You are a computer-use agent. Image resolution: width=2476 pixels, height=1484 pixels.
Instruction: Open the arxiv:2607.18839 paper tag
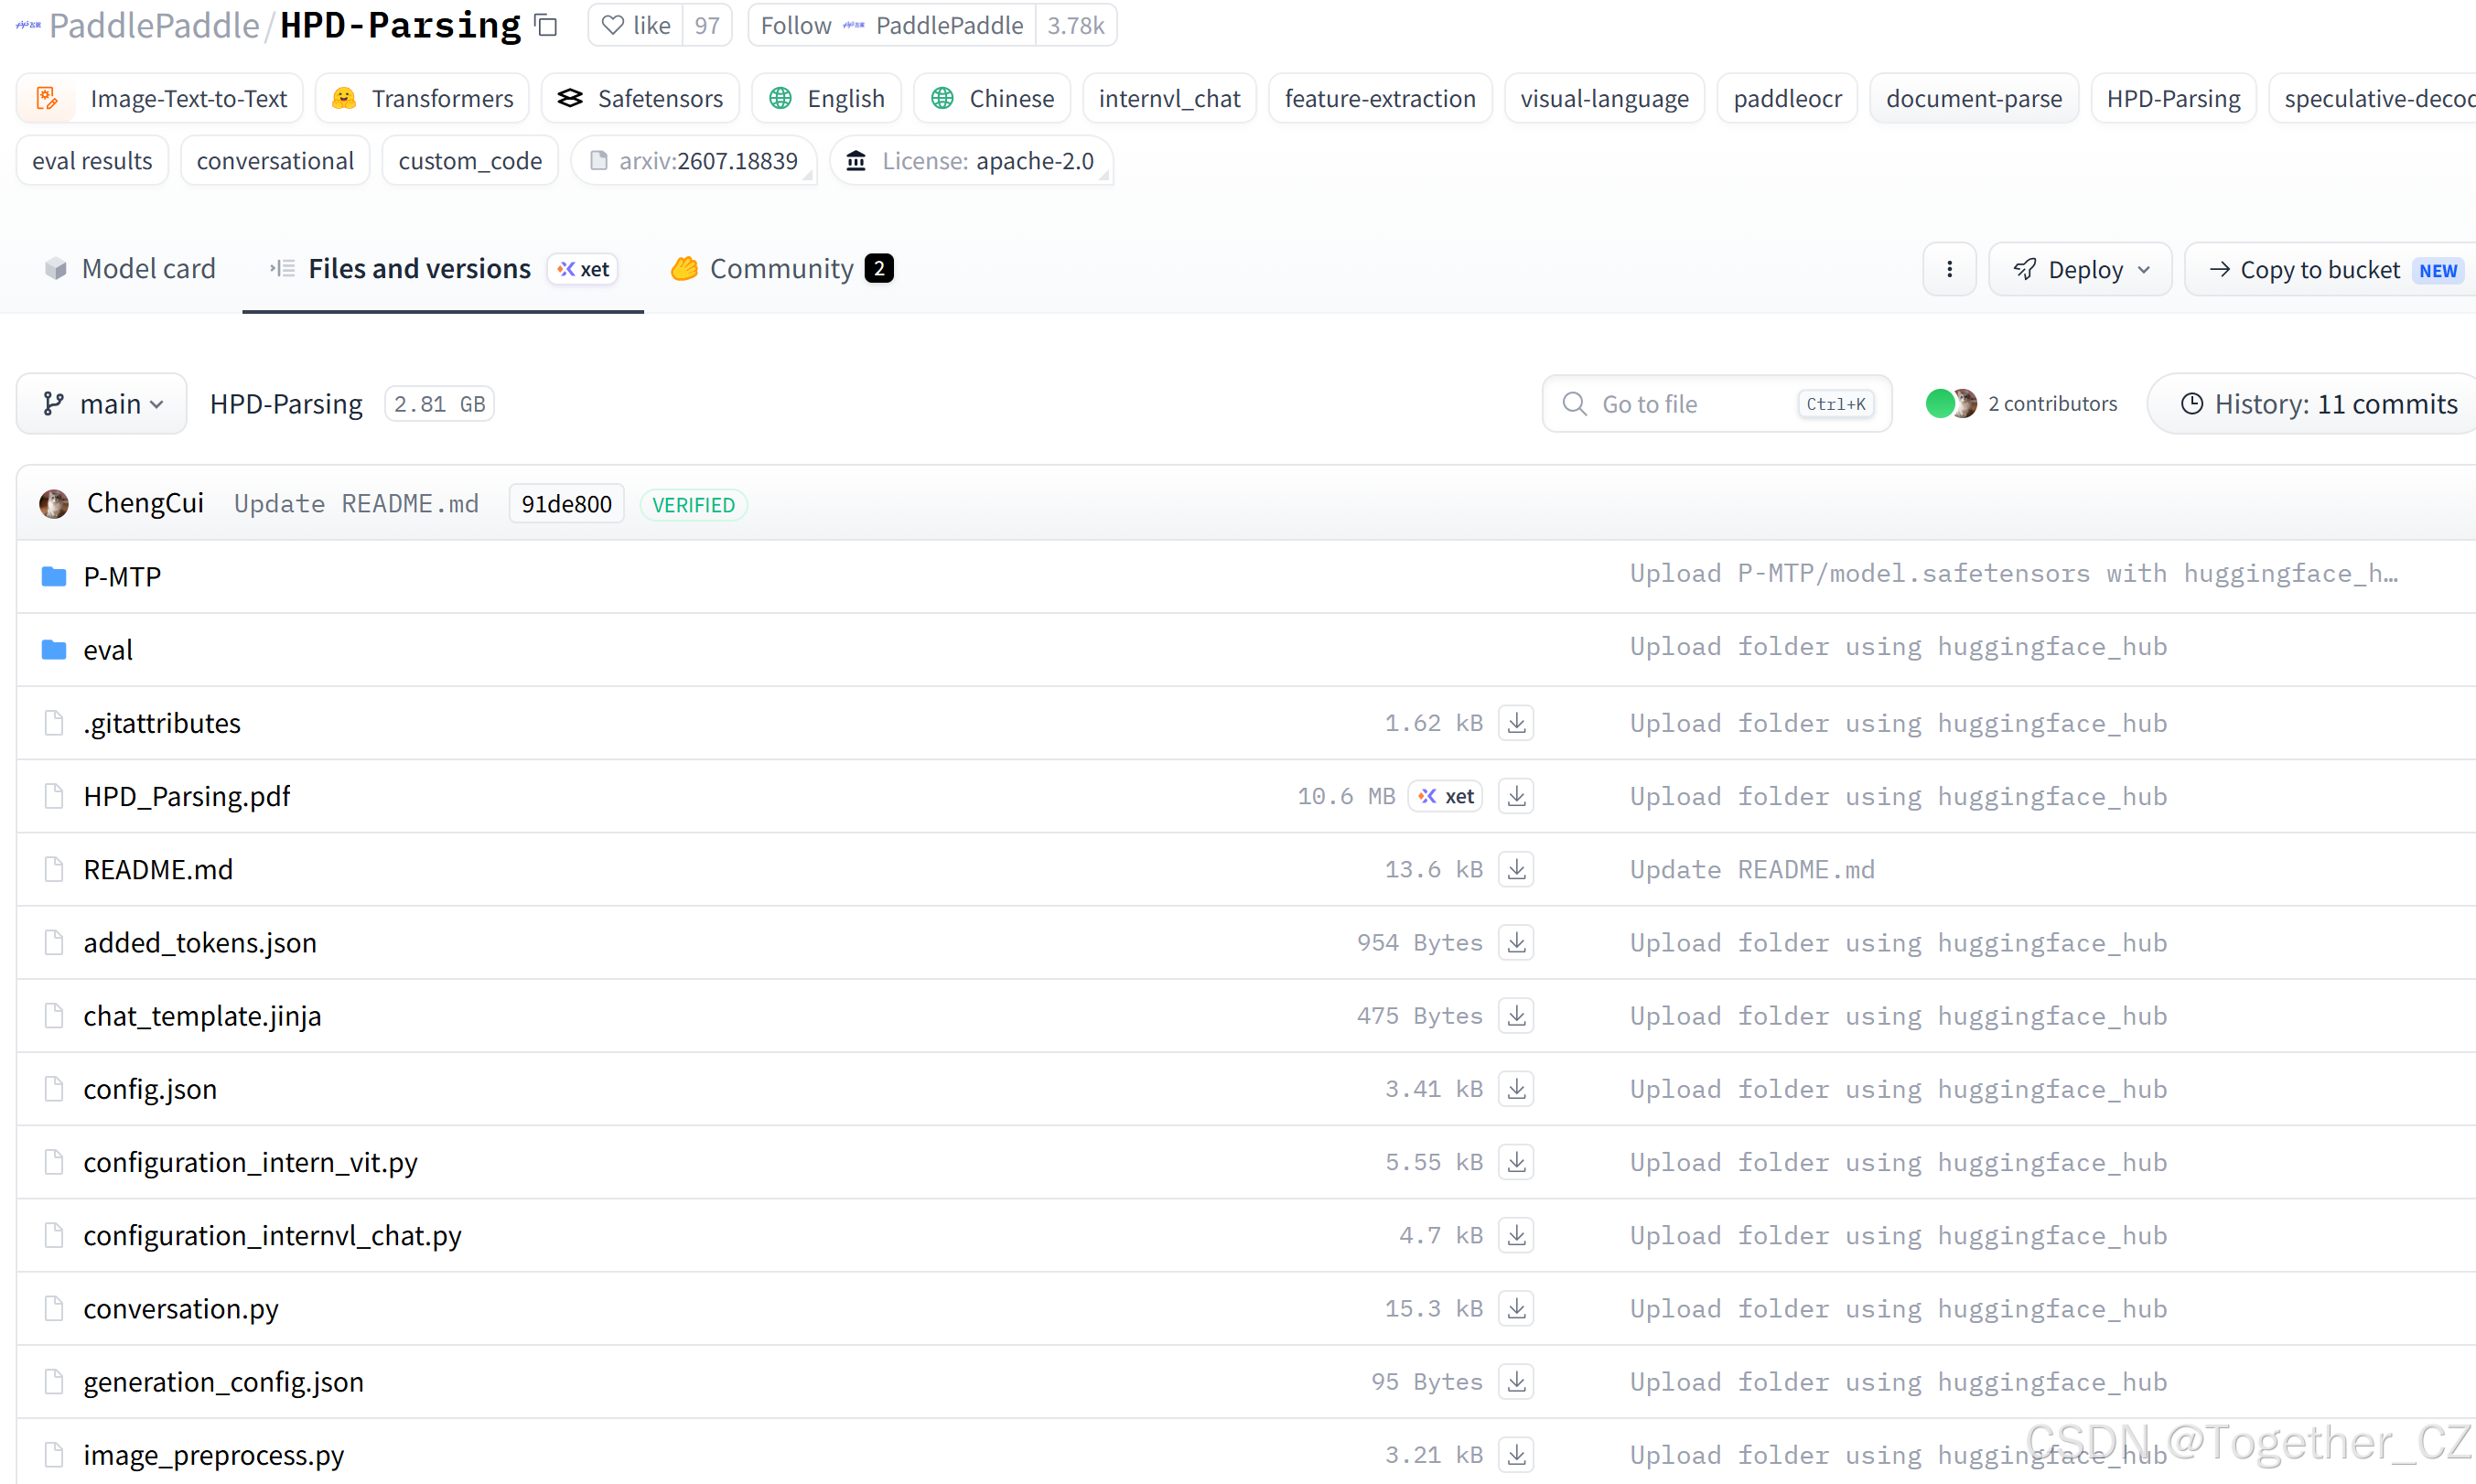(x=694, y=160)
